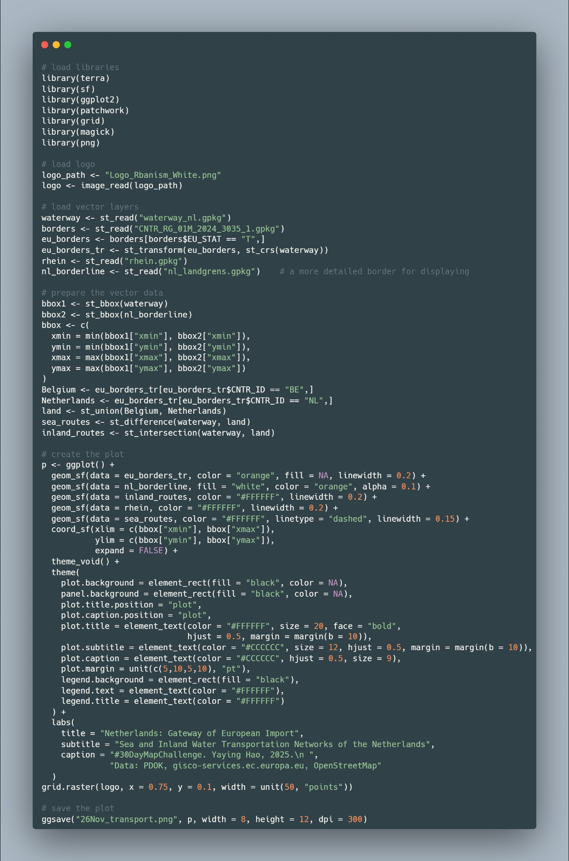Click the "#CCCCCC" color in plot.subtitle line

[x=263, y=647]
